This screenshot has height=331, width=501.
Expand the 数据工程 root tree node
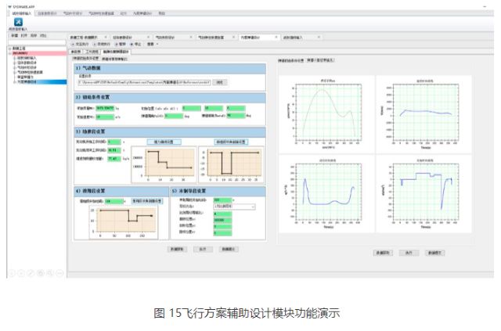point(9,49)
